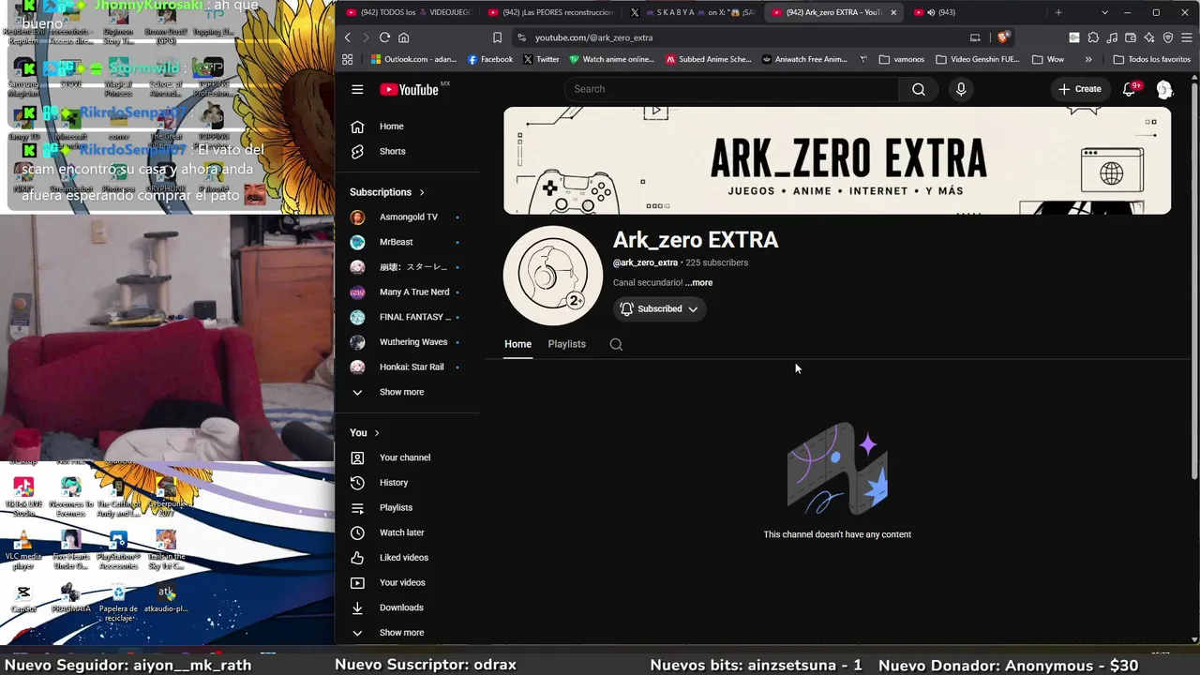Open the Outlook.com bookmark
Screen dimensions: 1200x675
click(x=413, y=59)
